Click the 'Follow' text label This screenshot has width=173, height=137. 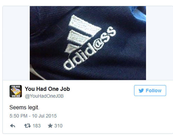click(x=154, y=91)
